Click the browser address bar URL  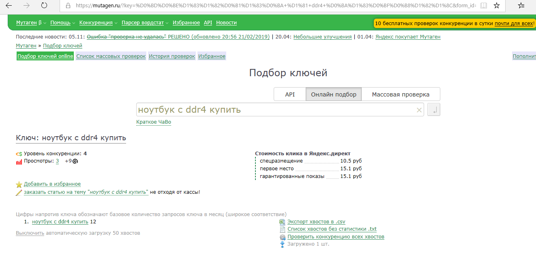pos(276,6)
